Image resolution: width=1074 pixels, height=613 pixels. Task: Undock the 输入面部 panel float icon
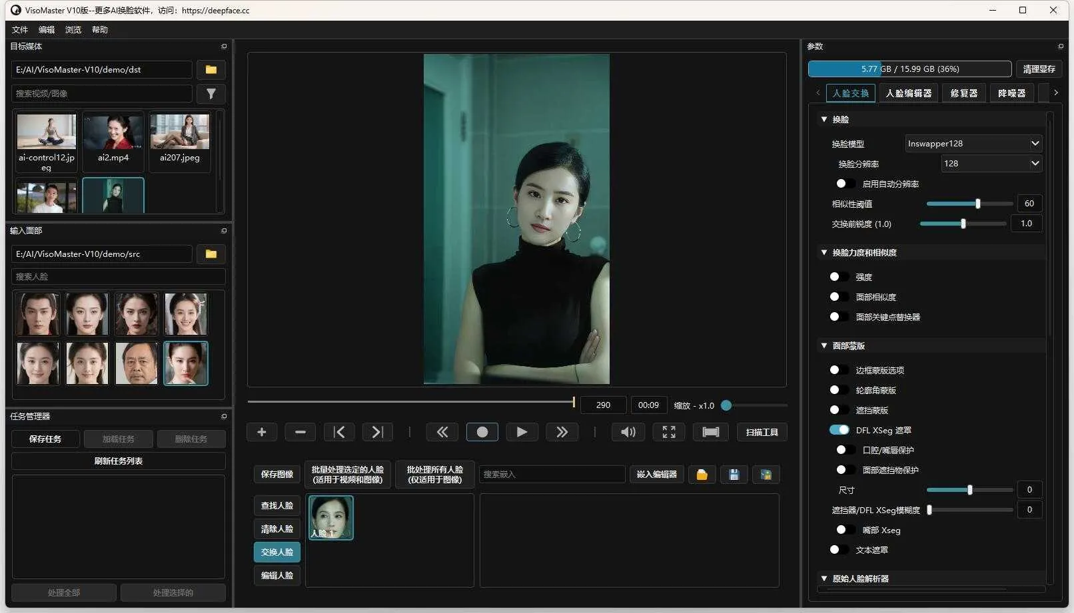224,231
